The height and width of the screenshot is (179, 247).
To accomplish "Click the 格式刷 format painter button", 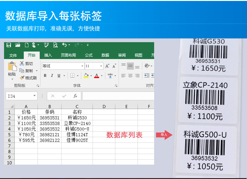I will click(28, 78).
